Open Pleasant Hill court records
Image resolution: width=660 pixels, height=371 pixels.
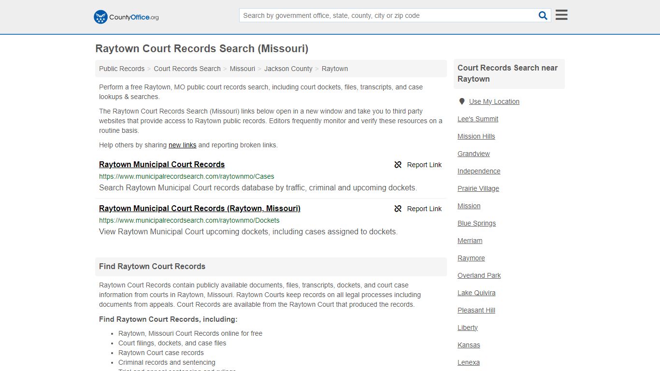[476, 310]
